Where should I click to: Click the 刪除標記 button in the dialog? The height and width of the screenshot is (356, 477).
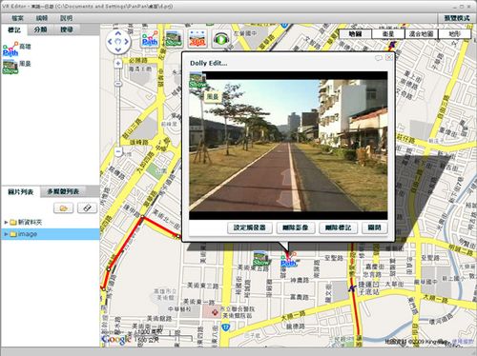coord(338,227)
